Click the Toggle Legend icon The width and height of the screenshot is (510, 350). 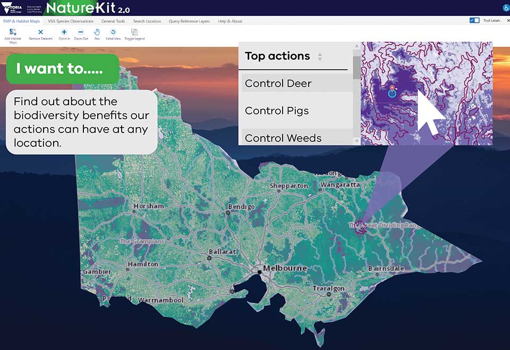[x=134, y=32]
